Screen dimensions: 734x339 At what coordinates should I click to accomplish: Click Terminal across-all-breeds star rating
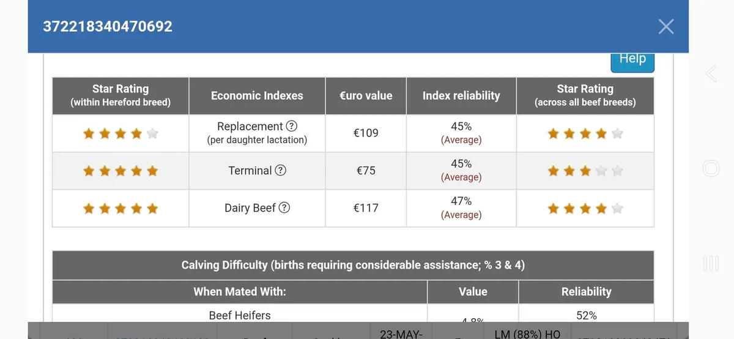[x=585, y=171]
